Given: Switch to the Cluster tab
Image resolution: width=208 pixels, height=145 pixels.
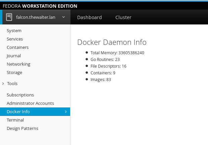Looking at the screenshot, I should 123,17.
